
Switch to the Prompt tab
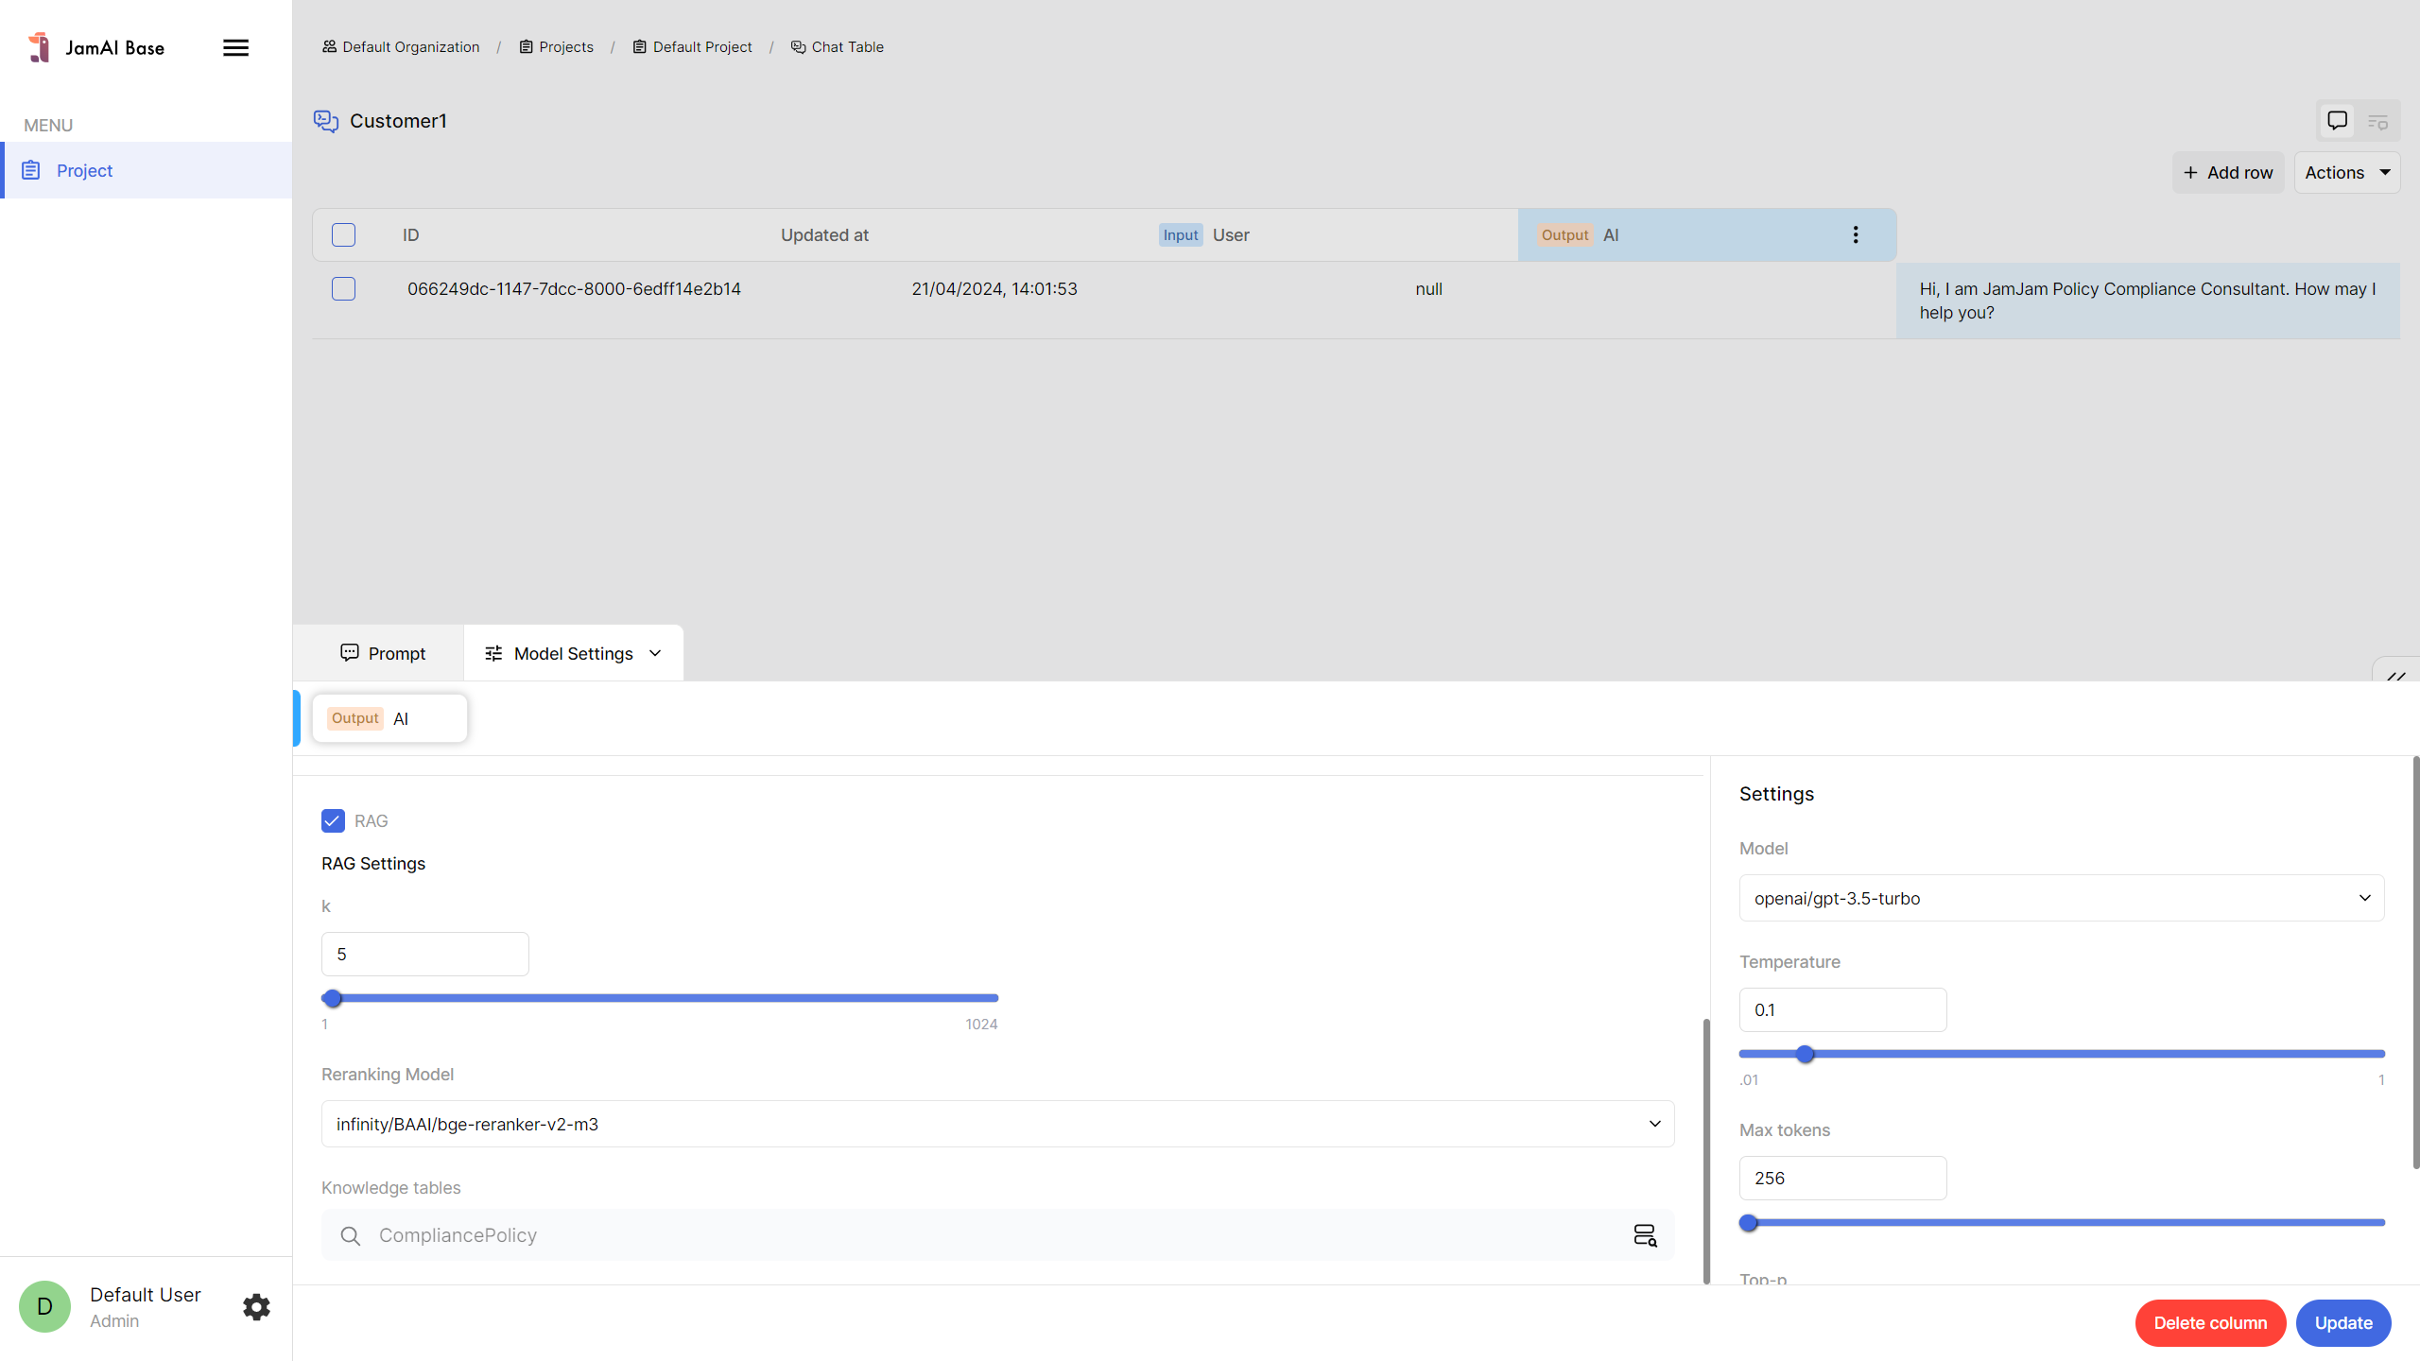(x=382, y=653)
